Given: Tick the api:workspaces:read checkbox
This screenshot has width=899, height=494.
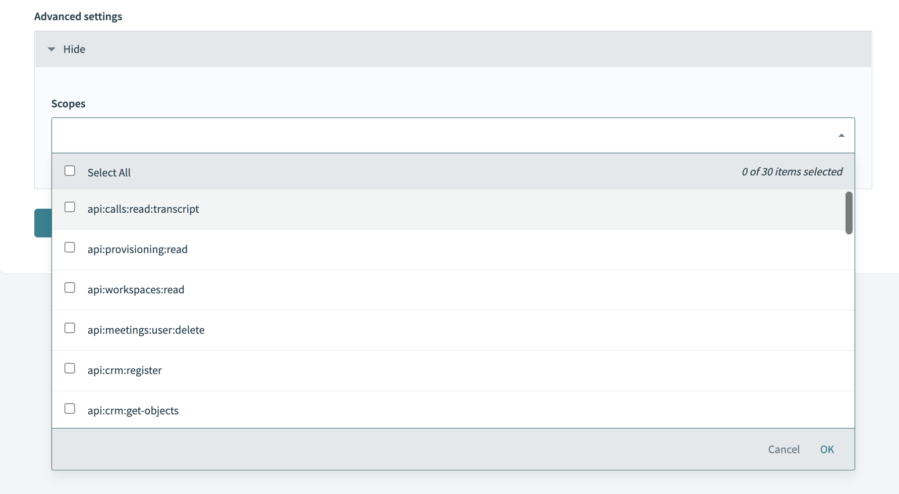Looking at the screenshot, I should [70, 288].
